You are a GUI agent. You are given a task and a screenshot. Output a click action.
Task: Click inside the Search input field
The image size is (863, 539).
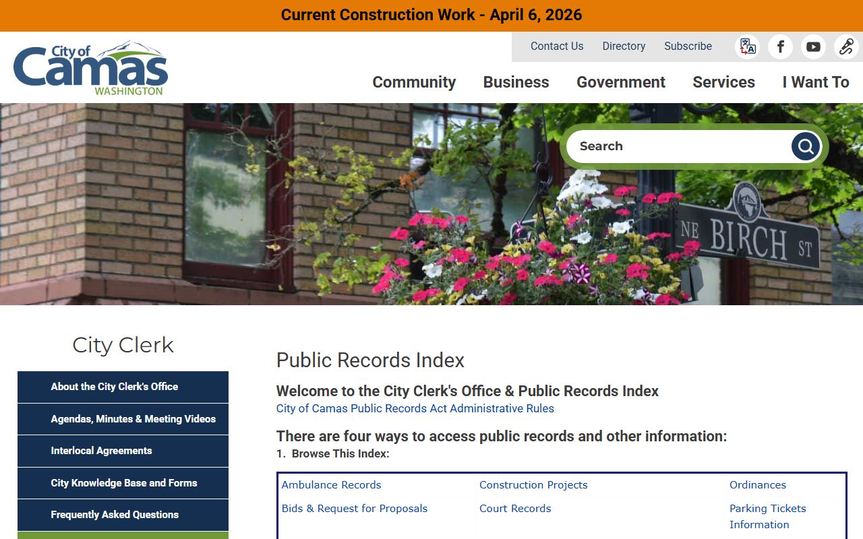pyautogui.click(x=678, y=146)
